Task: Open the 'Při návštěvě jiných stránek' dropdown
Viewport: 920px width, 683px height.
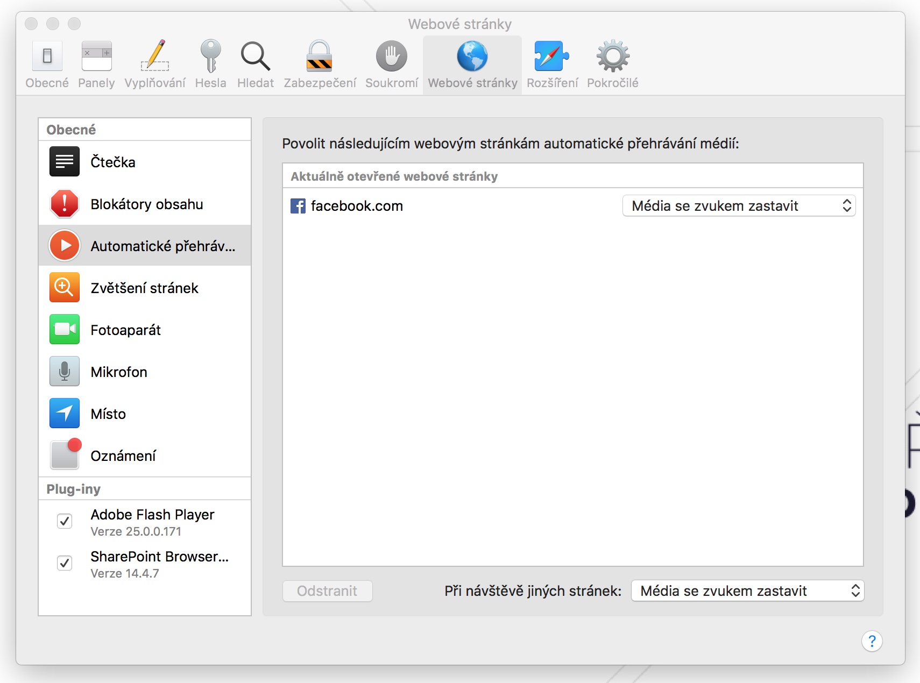Action: 748,591
